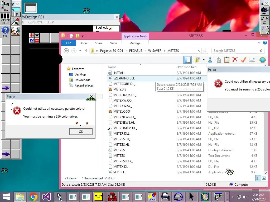Viewport: 270px width, 202px height.
Task: Click the Copy documents icon
Action: pyautogui.click(x=218, y=60)
